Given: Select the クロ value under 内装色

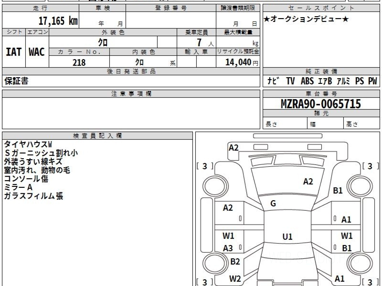Looking at the screenshot, I should click(139, 62).
